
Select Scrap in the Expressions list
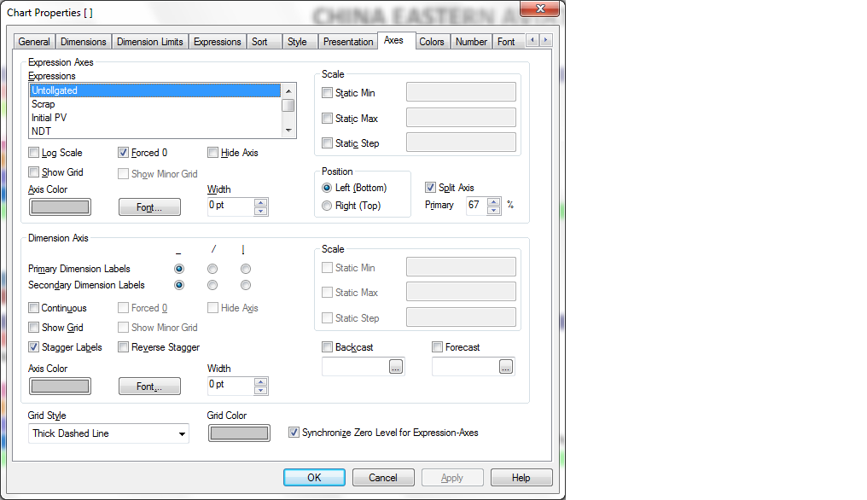155,104
